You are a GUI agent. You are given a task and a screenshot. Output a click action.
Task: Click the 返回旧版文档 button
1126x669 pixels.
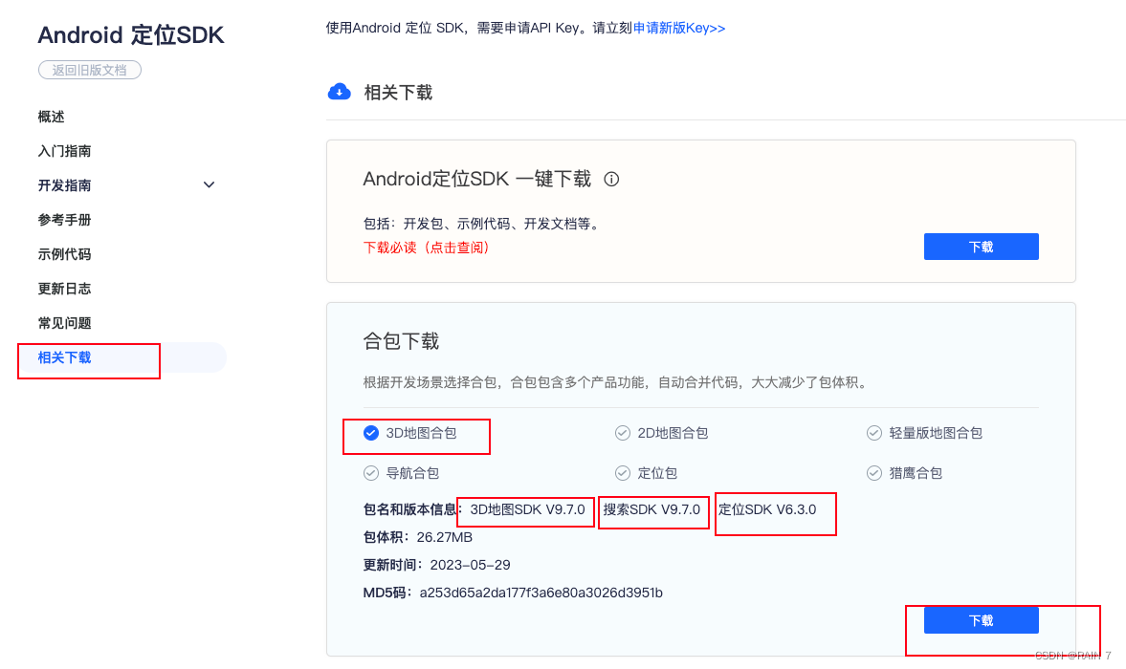pyautogui.click(x=90, y=70)
